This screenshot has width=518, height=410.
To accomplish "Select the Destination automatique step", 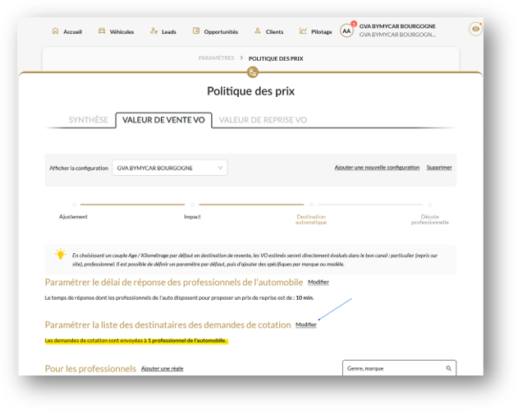I will [311, 219].
